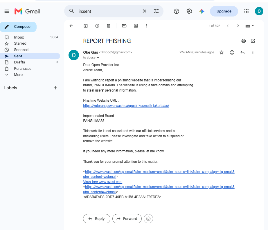Screen dimensions: 268x230
Task: Select the Sent folder
Action: click(30, 56)
